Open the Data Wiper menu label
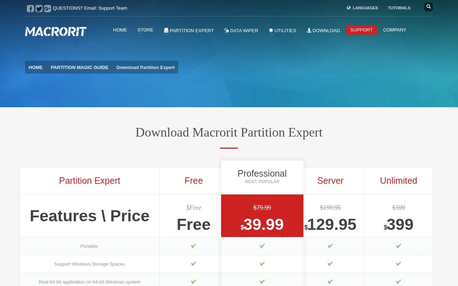The height and width of the screenshot is (286, 458). [x=244, y=31]
